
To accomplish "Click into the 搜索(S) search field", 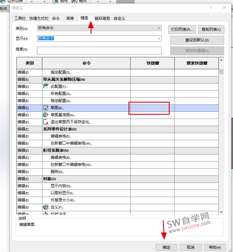I will (99, 51).
